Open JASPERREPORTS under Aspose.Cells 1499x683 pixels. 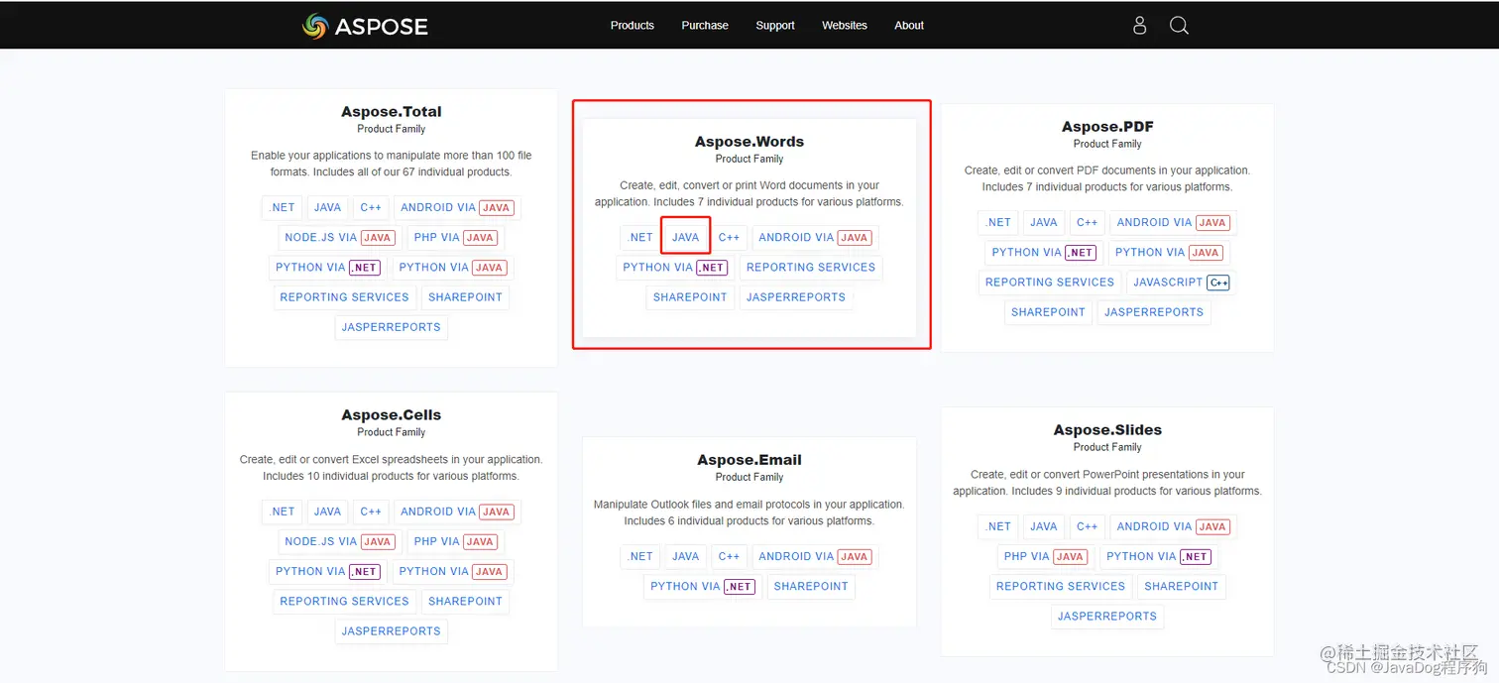coord(392,631)
